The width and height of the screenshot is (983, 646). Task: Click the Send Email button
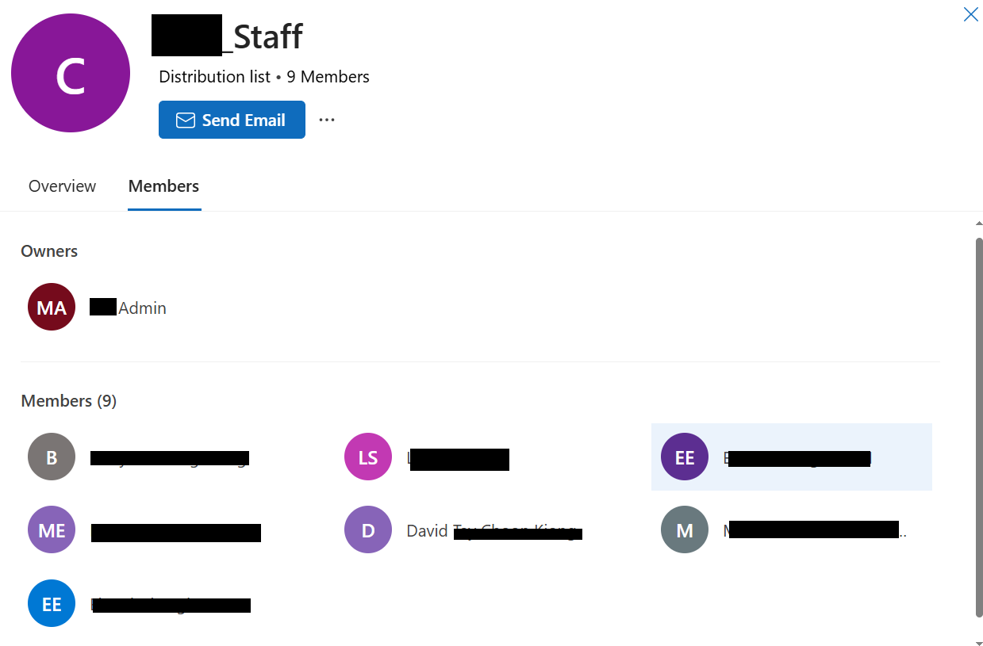pyautogui.click(x=232, y=120)
